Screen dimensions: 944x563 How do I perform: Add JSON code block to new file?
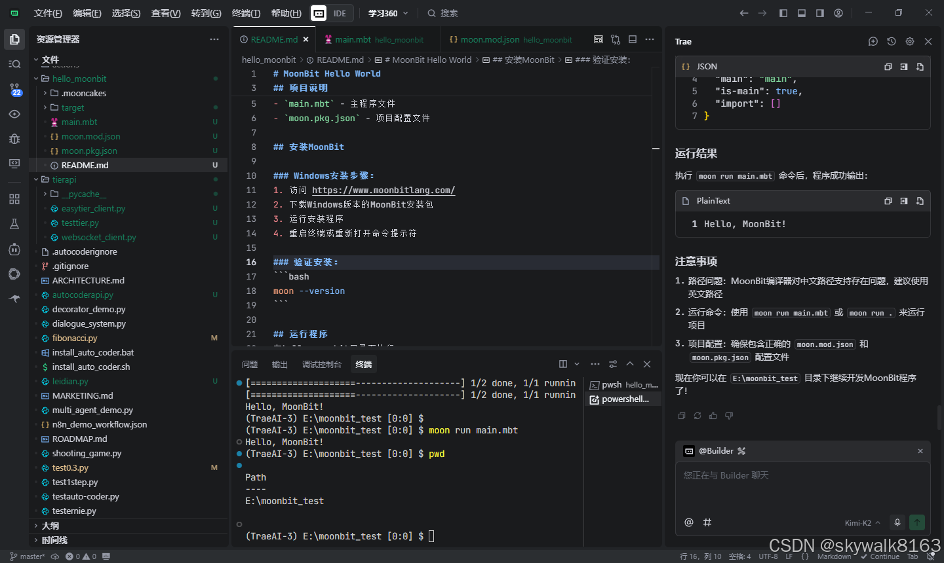tap(920, 67)
